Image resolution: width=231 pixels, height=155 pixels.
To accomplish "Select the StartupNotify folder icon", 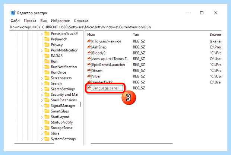I will click(x=47, y=122).
